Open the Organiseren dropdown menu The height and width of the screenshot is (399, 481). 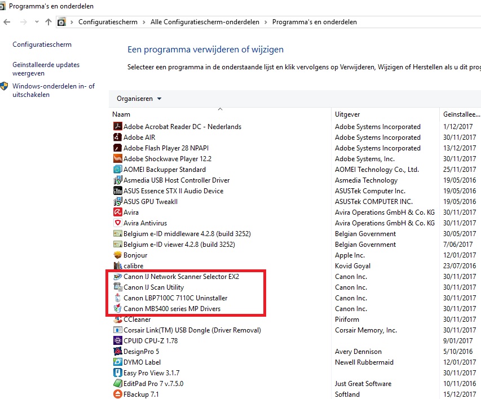(x=139, y=99)
